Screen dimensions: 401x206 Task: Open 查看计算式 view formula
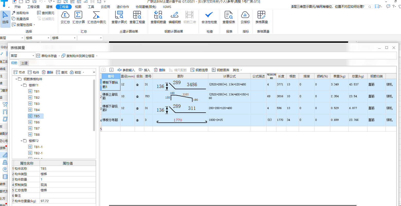point(119,17)
